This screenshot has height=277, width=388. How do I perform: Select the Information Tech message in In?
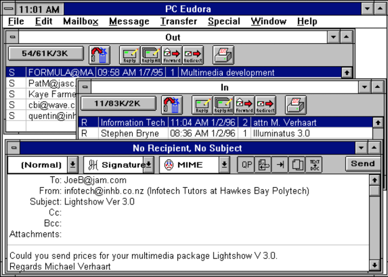pyautogui.click(x=225, y=123)
